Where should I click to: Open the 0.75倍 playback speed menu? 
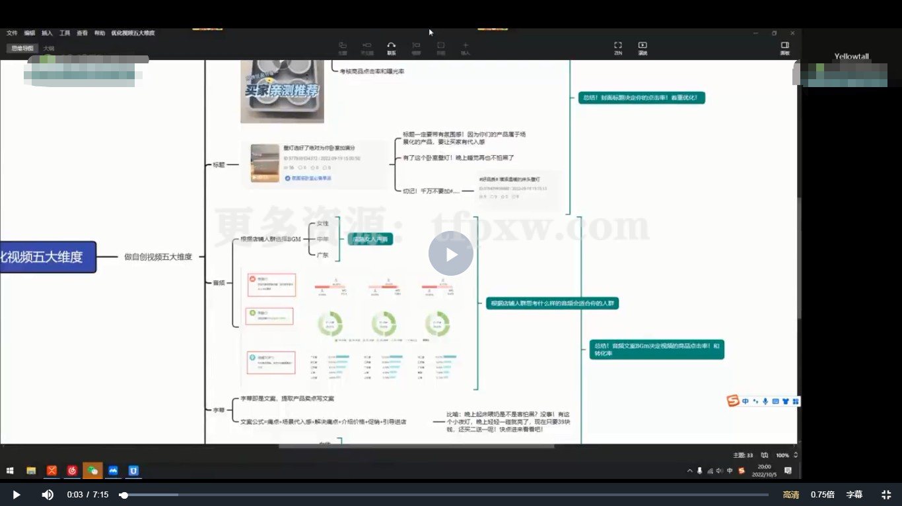822,495
